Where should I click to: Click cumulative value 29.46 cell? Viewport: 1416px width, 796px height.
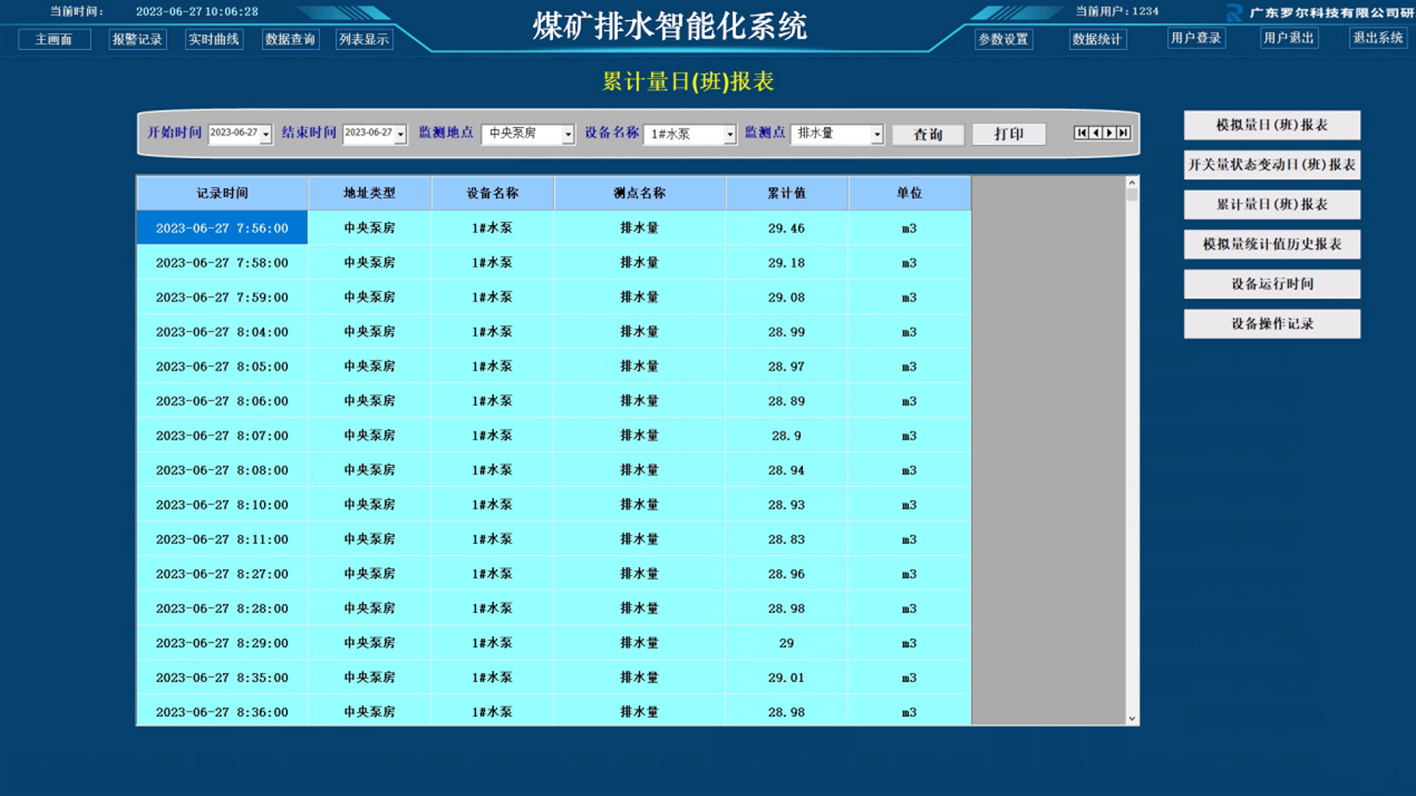[x=787, y=228]
